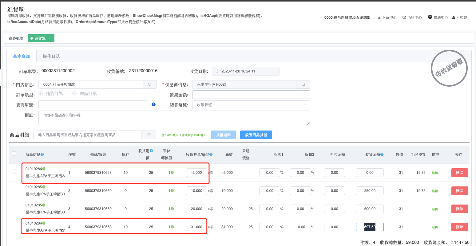Open 下載中心 download center
476x246 pixels.
point(387,18)
